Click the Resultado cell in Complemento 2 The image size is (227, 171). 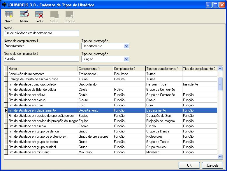[129, 74]
